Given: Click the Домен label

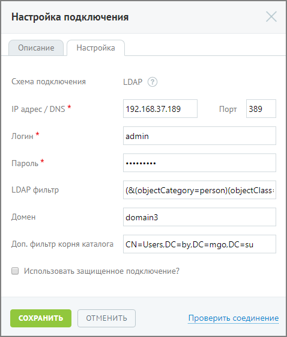Looking at the screenshot, I should point(23,217).
